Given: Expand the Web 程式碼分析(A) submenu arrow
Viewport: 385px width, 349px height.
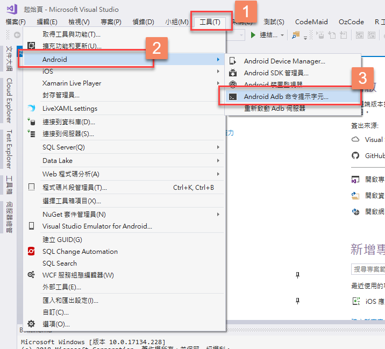Looking at the screenshot, I should [x=218, y=174].
